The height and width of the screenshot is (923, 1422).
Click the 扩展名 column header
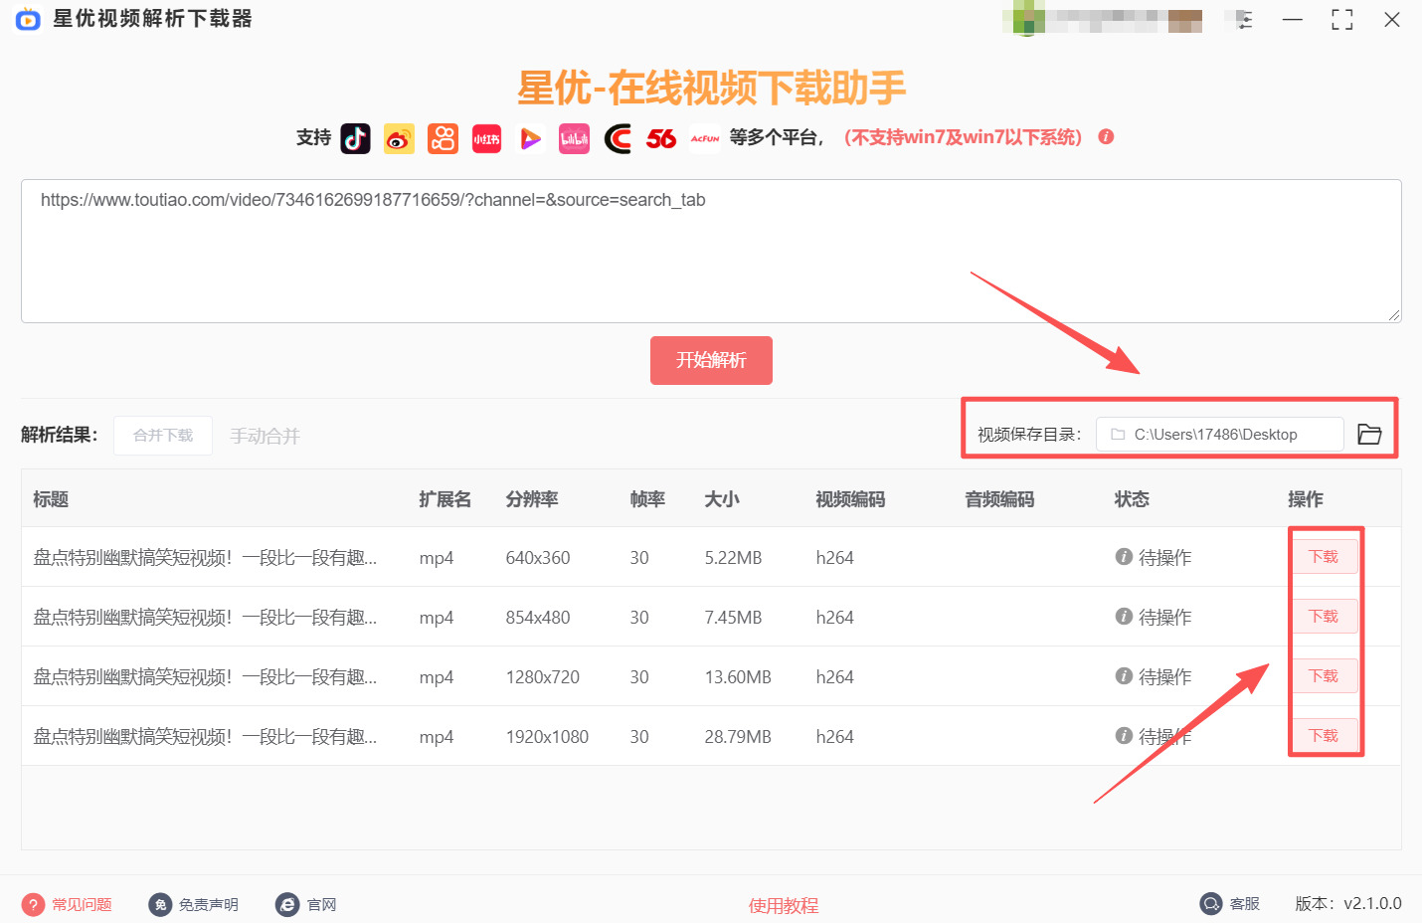(444, 498)
